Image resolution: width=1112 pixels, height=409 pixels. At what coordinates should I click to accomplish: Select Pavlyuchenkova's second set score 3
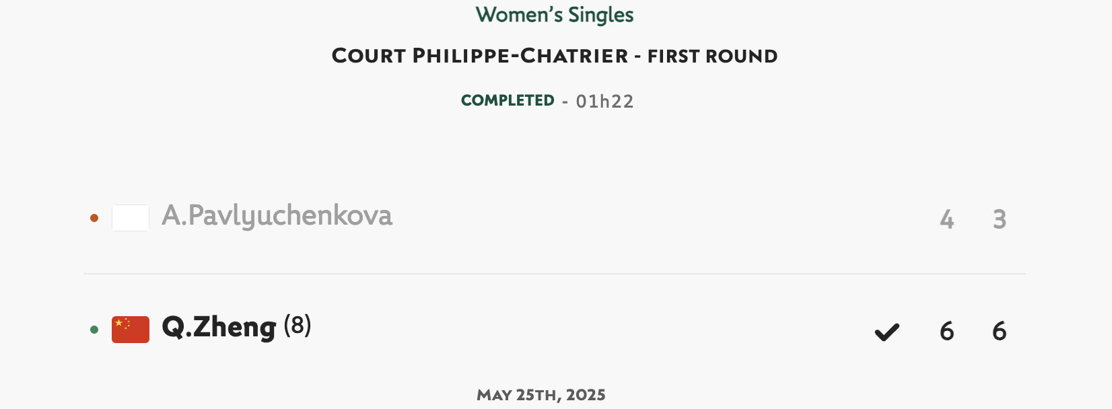coord(1000,219)
